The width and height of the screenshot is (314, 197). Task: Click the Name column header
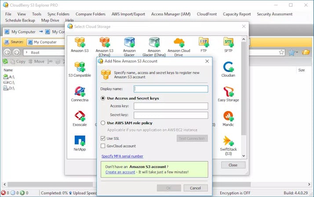tap(8, 70)
